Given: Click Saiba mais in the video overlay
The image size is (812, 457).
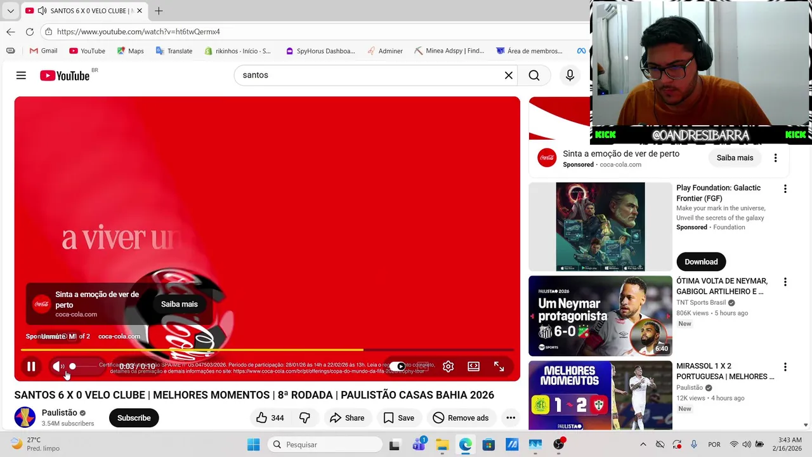Looking at the screenshot, I should 180,304.
